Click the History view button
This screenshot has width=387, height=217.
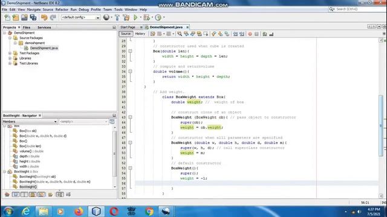point(140,34)
